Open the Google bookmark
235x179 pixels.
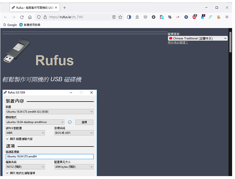(x=10, y=25)
